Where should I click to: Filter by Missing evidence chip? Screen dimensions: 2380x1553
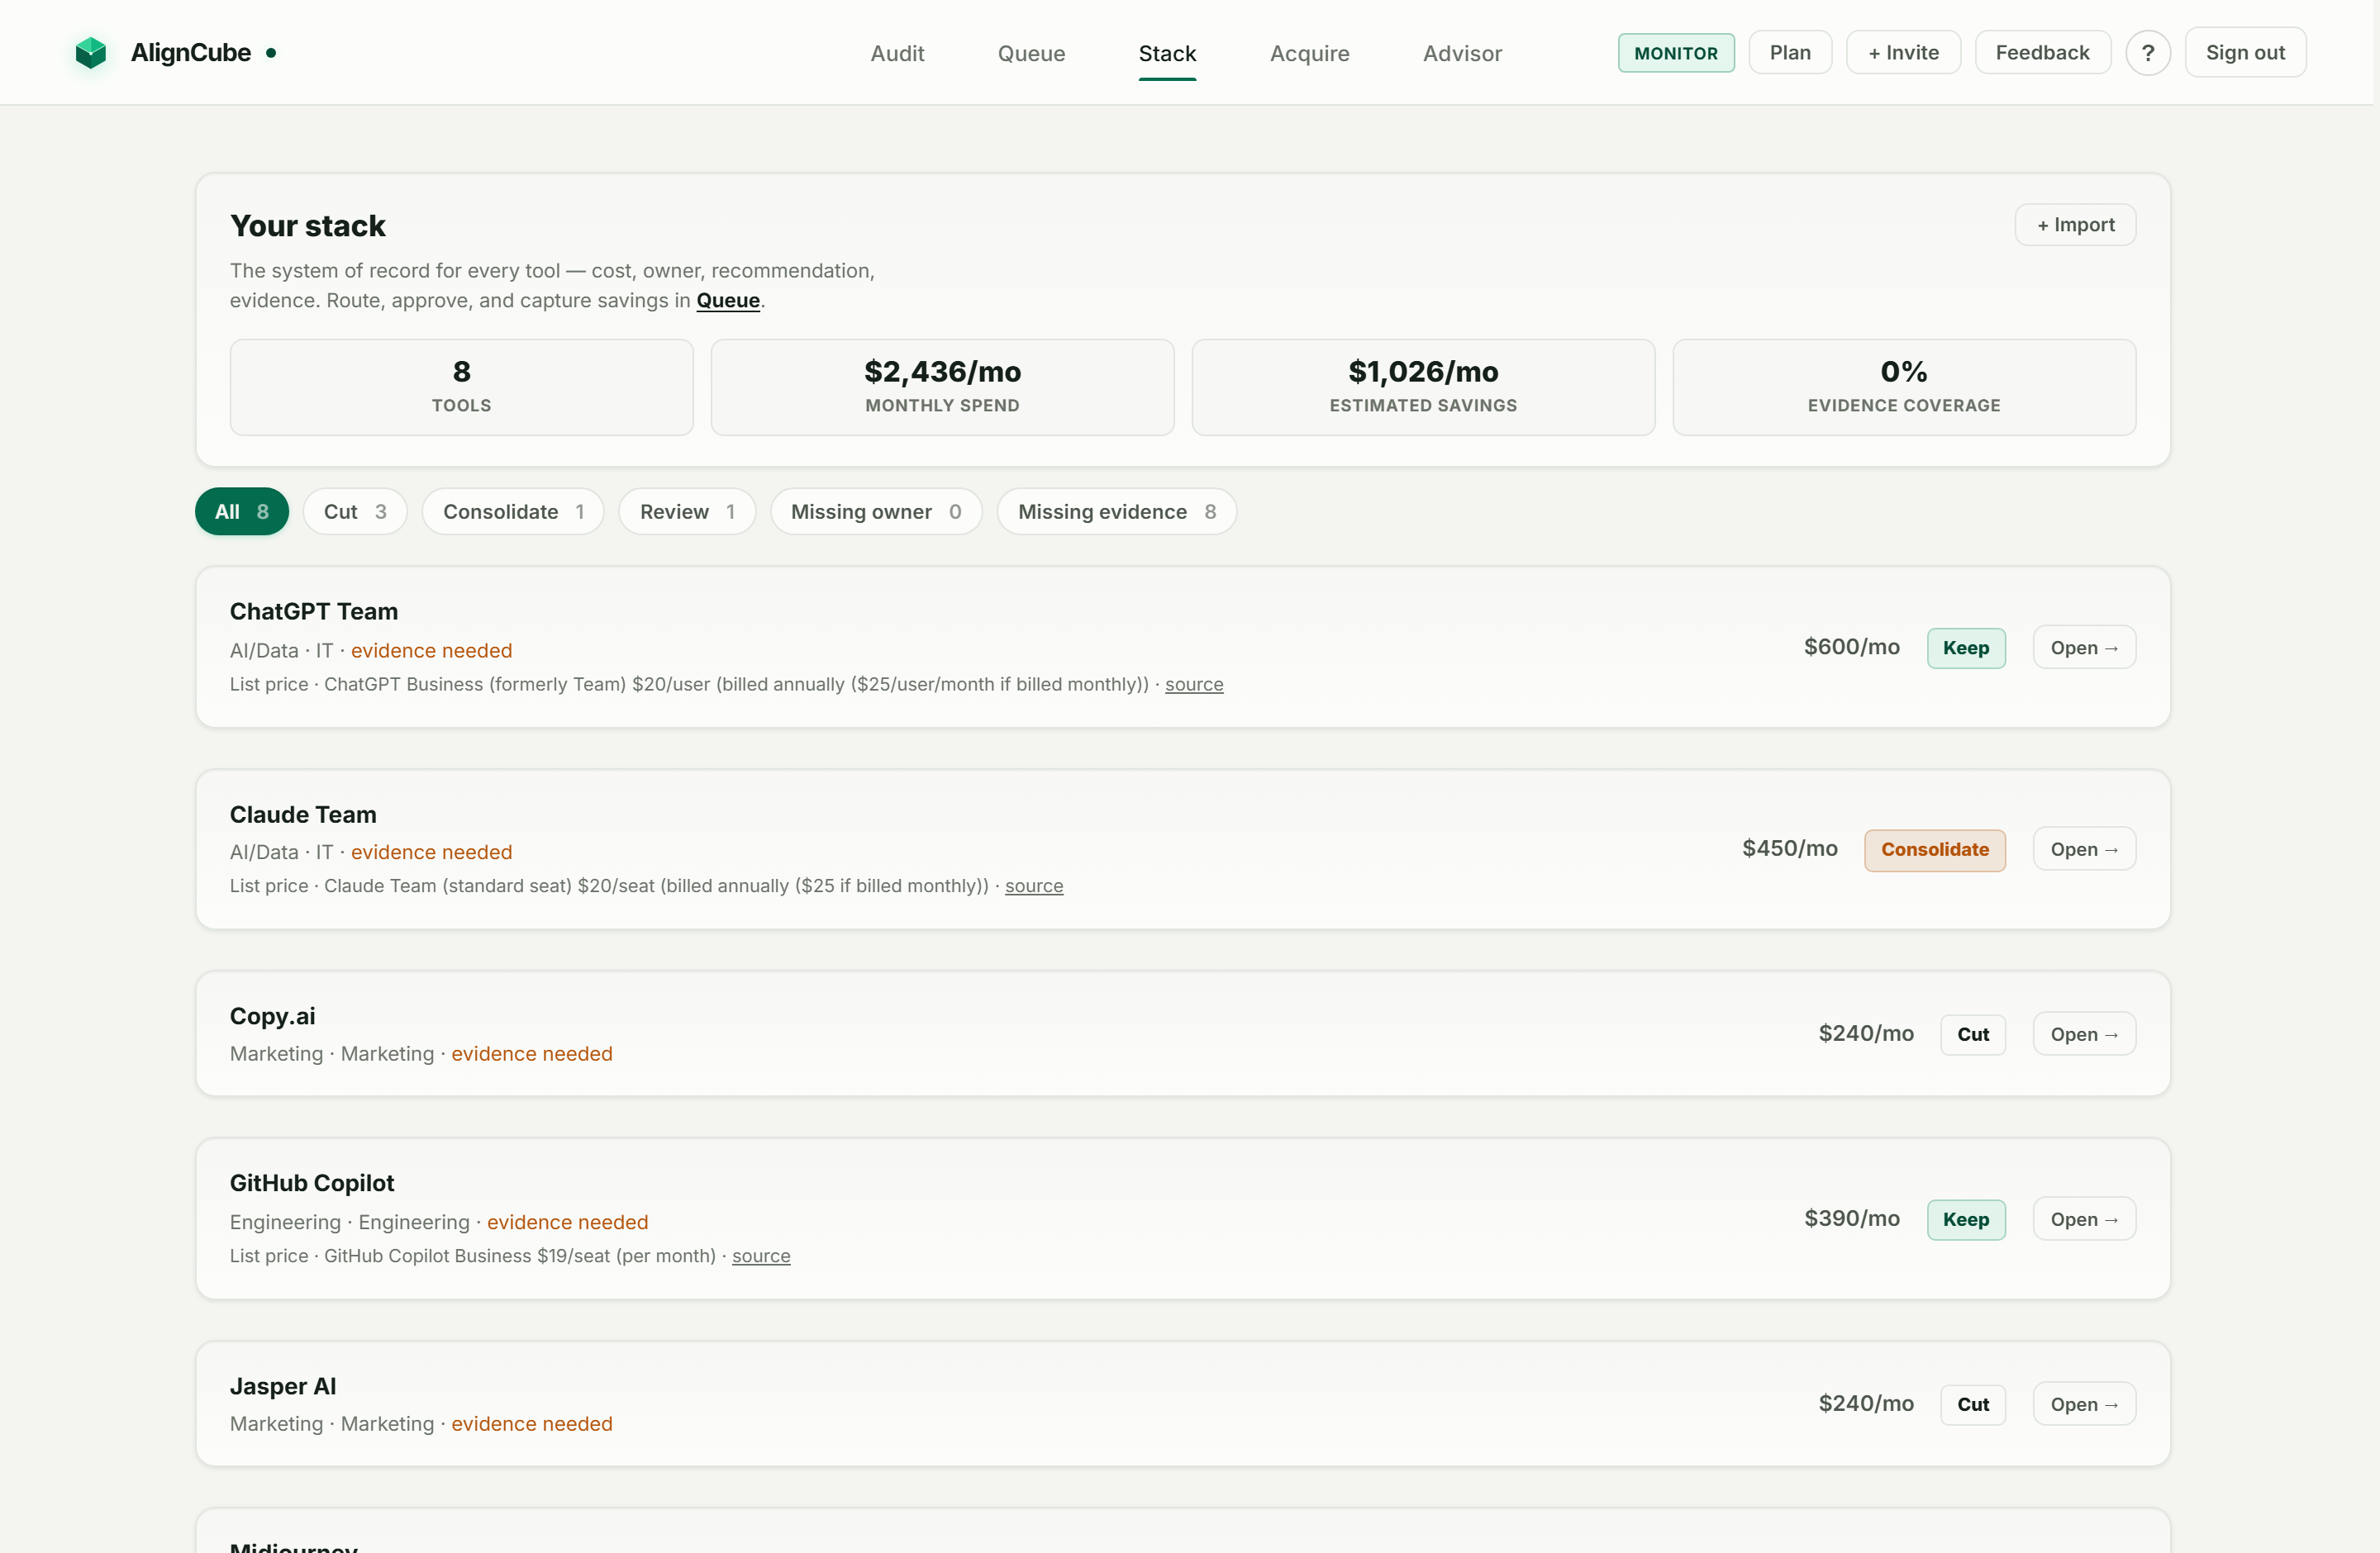click(1116, 511)
